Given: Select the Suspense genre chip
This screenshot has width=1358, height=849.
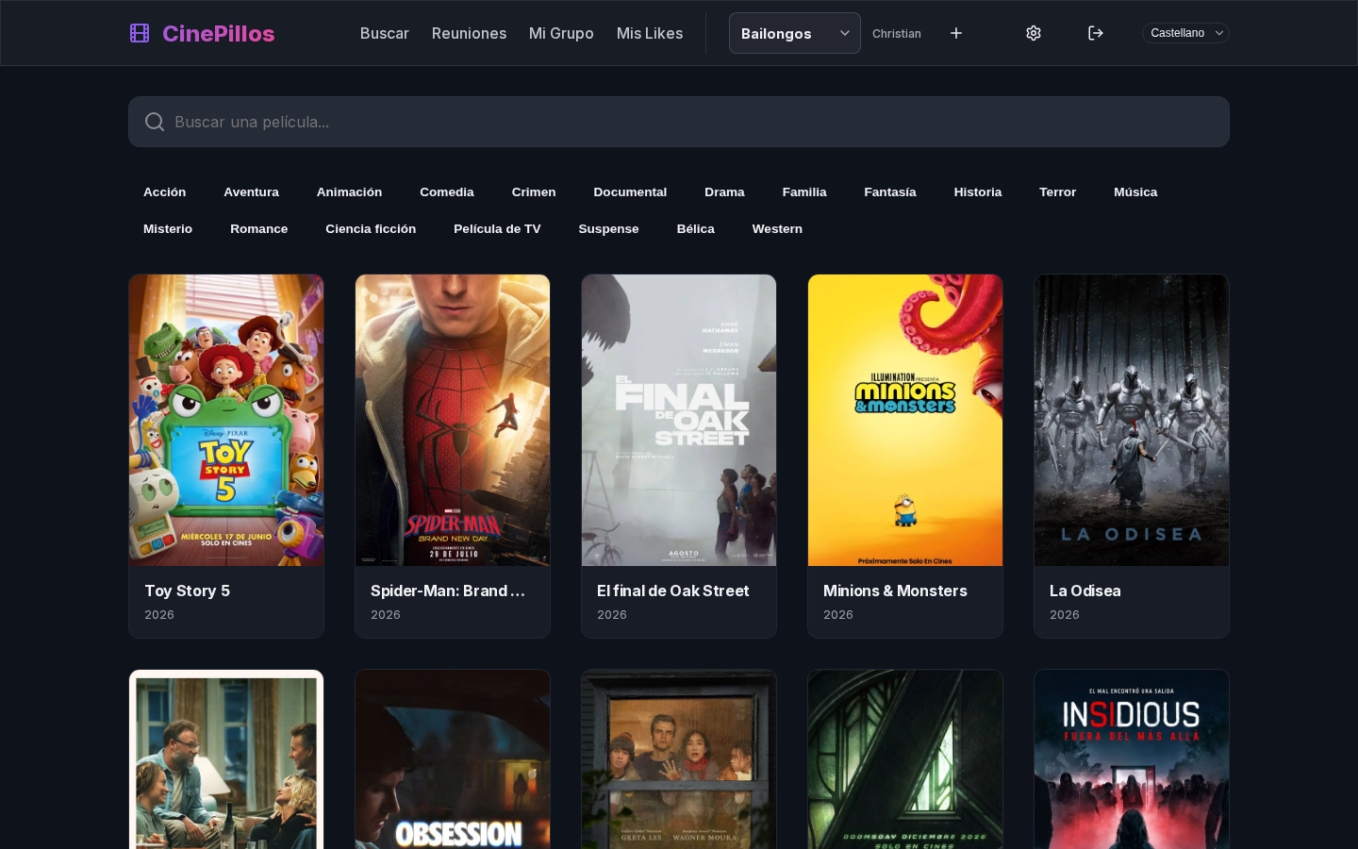Looking at the screenshot, I should pyautogui.click(x=609, y=228).
